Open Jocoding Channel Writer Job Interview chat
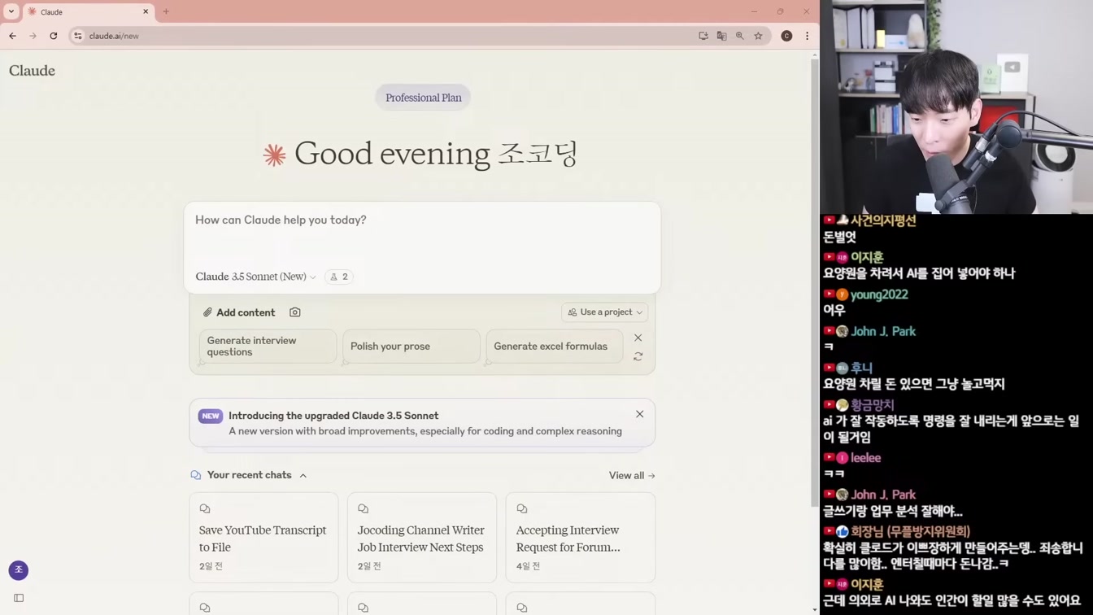Screen dimensions: 1093x615 pos(422,538)
